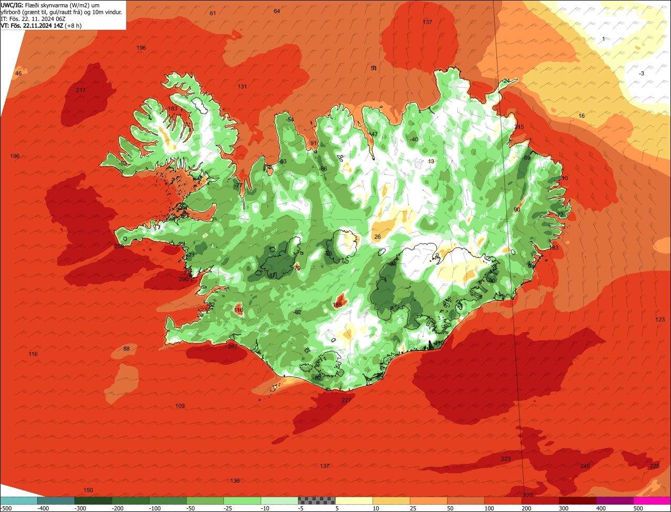This screenshot has height=512, width=671.
Task: Click the magenta legend swatch above 500
Action: [652, 500]
